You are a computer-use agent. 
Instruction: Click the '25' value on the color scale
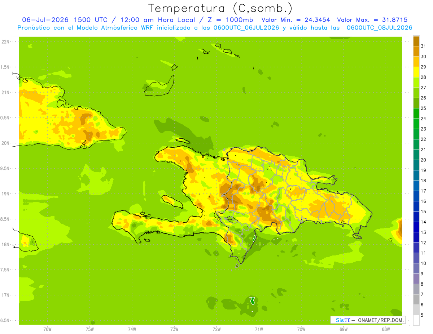point(423,108)
